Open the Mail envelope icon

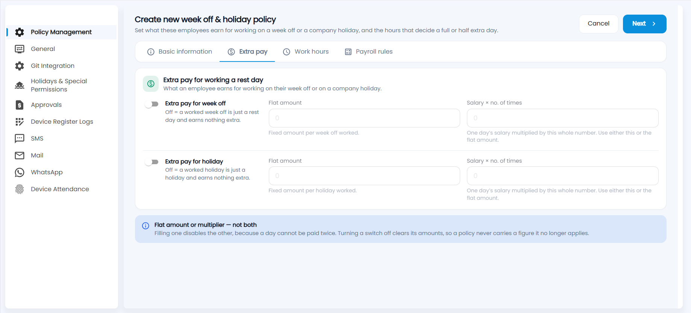[20, 156]
